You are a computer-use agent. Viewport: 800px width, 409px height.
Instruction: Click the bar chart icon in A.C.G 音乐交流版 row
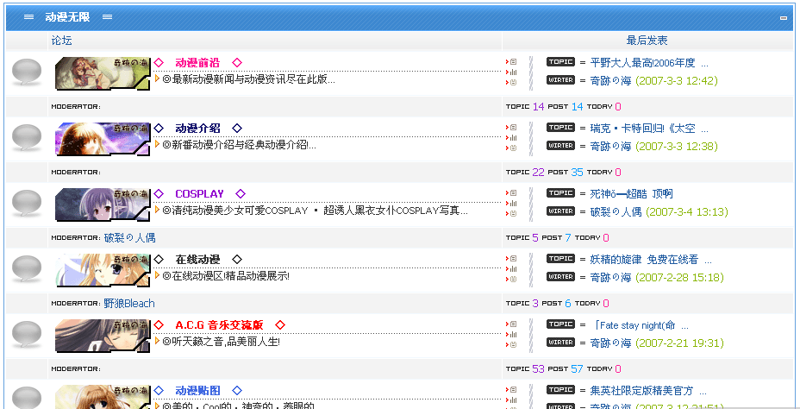[513, 334]
